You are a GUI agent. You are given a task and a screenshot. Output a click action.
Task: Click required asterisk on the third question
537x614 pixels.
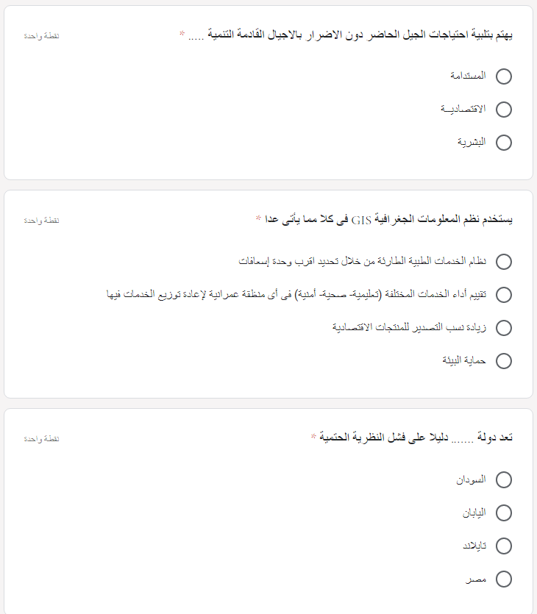point(313,436)
